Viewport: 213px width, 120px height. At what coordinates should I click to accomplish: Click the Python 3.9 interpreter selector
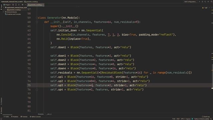click(x=202, y=119)
